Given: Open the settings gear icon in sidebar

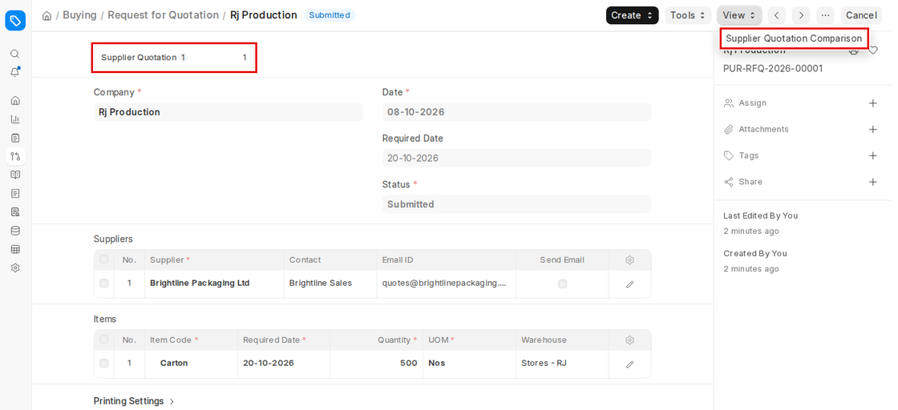Looking at the screenshot, I should [x=15, y=267].
